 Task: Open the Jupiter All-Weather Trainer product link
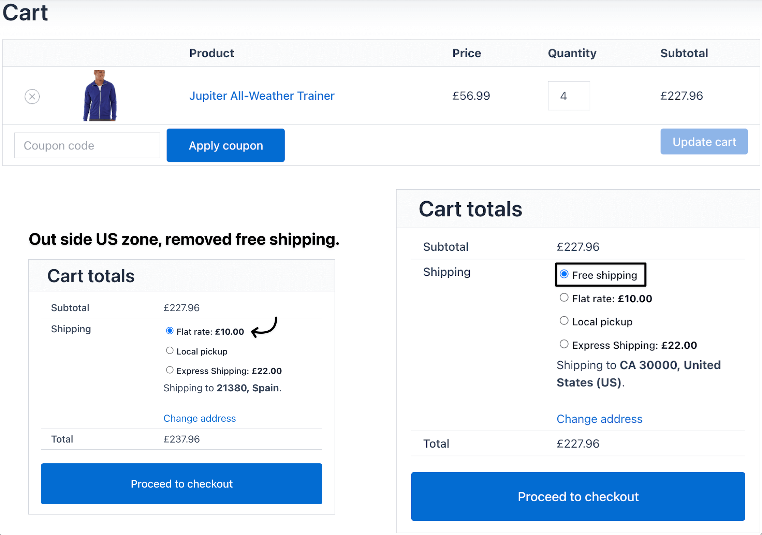pyautogui.click(x=262, y=96)
